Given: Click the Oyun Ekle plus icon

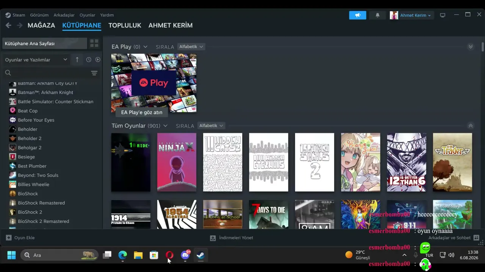Looking at the screenshot, I should [9, 238].
